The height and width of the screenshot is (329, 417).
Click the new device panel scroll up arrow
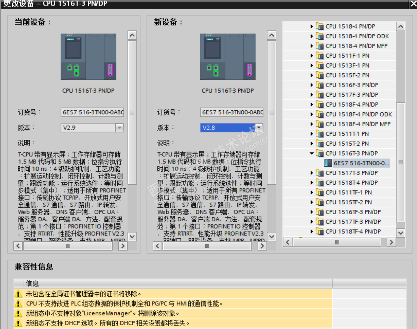point(272,35)
